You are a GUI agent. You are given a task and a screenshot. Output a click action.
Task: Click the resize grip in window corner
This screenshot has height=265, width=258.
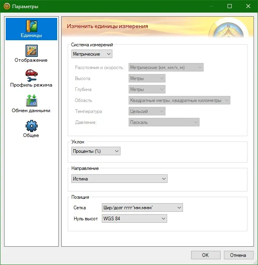(255, 262)
